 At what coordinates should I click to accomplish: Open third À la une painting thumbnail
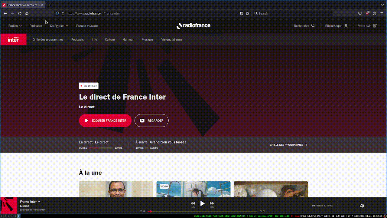click(271, 189)
